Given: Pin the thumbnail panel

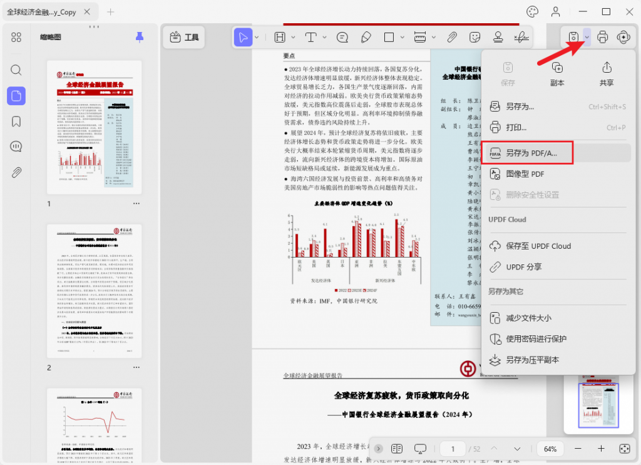Looking at the screenshot, I should click(140, 37).
